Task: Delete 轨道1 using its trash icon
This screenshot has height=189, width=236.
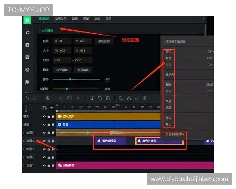Action: coord(53,165)
